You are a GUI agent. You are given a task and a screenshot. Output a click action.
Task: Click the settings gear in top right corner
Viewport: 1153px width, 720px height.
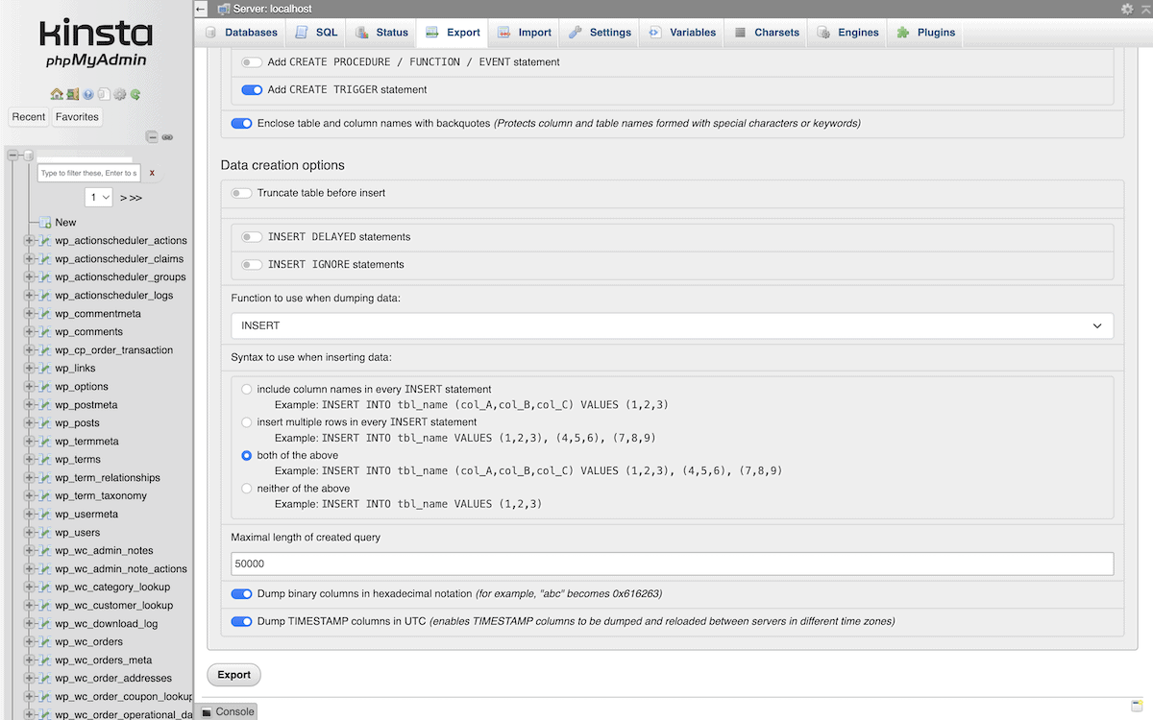1127,8
